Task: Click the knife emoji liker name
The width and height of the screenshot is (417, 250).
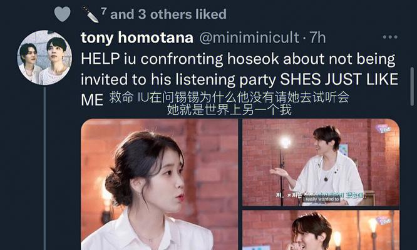Action: click(x=90, y=14)
